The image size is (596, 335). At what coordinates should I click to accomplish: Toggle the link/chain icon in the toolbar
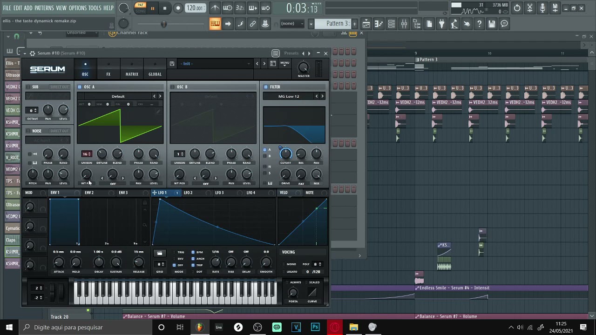253,24
